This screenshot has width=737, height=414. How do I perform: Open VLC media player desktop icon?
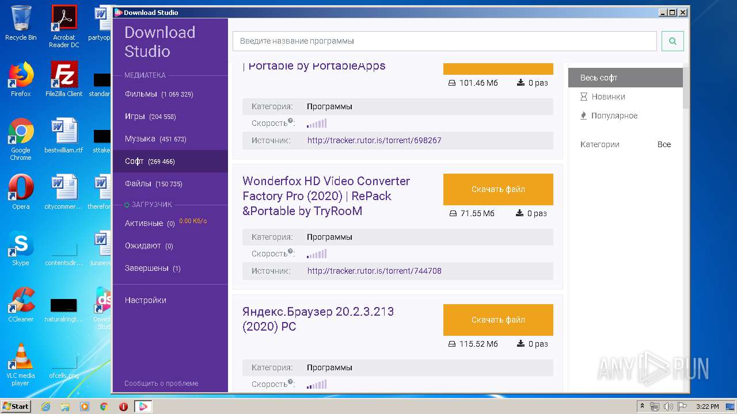[x=21, y=365]
